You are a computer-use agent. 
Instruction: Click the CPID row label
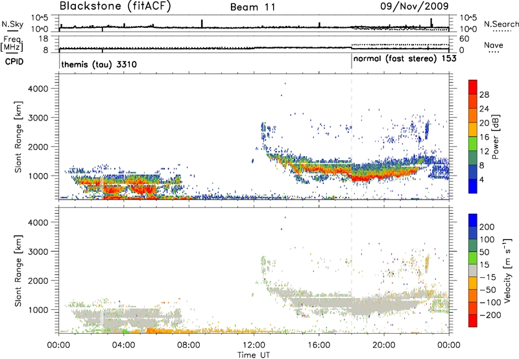14,62
